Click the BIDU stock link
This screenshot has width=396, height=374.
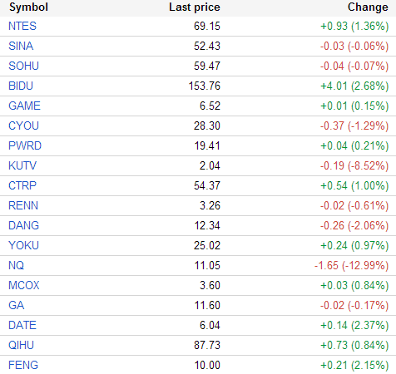[21, 86]
